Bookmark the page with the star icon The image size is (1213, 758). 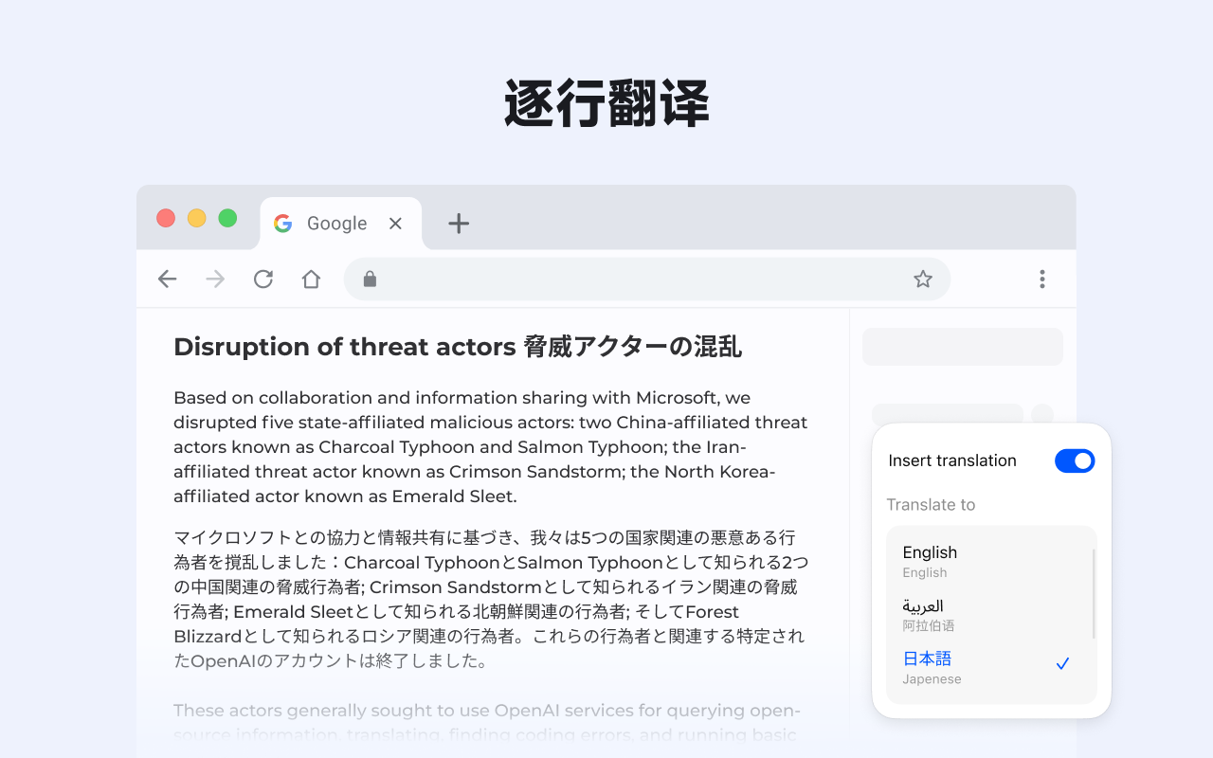coord(922,279)
